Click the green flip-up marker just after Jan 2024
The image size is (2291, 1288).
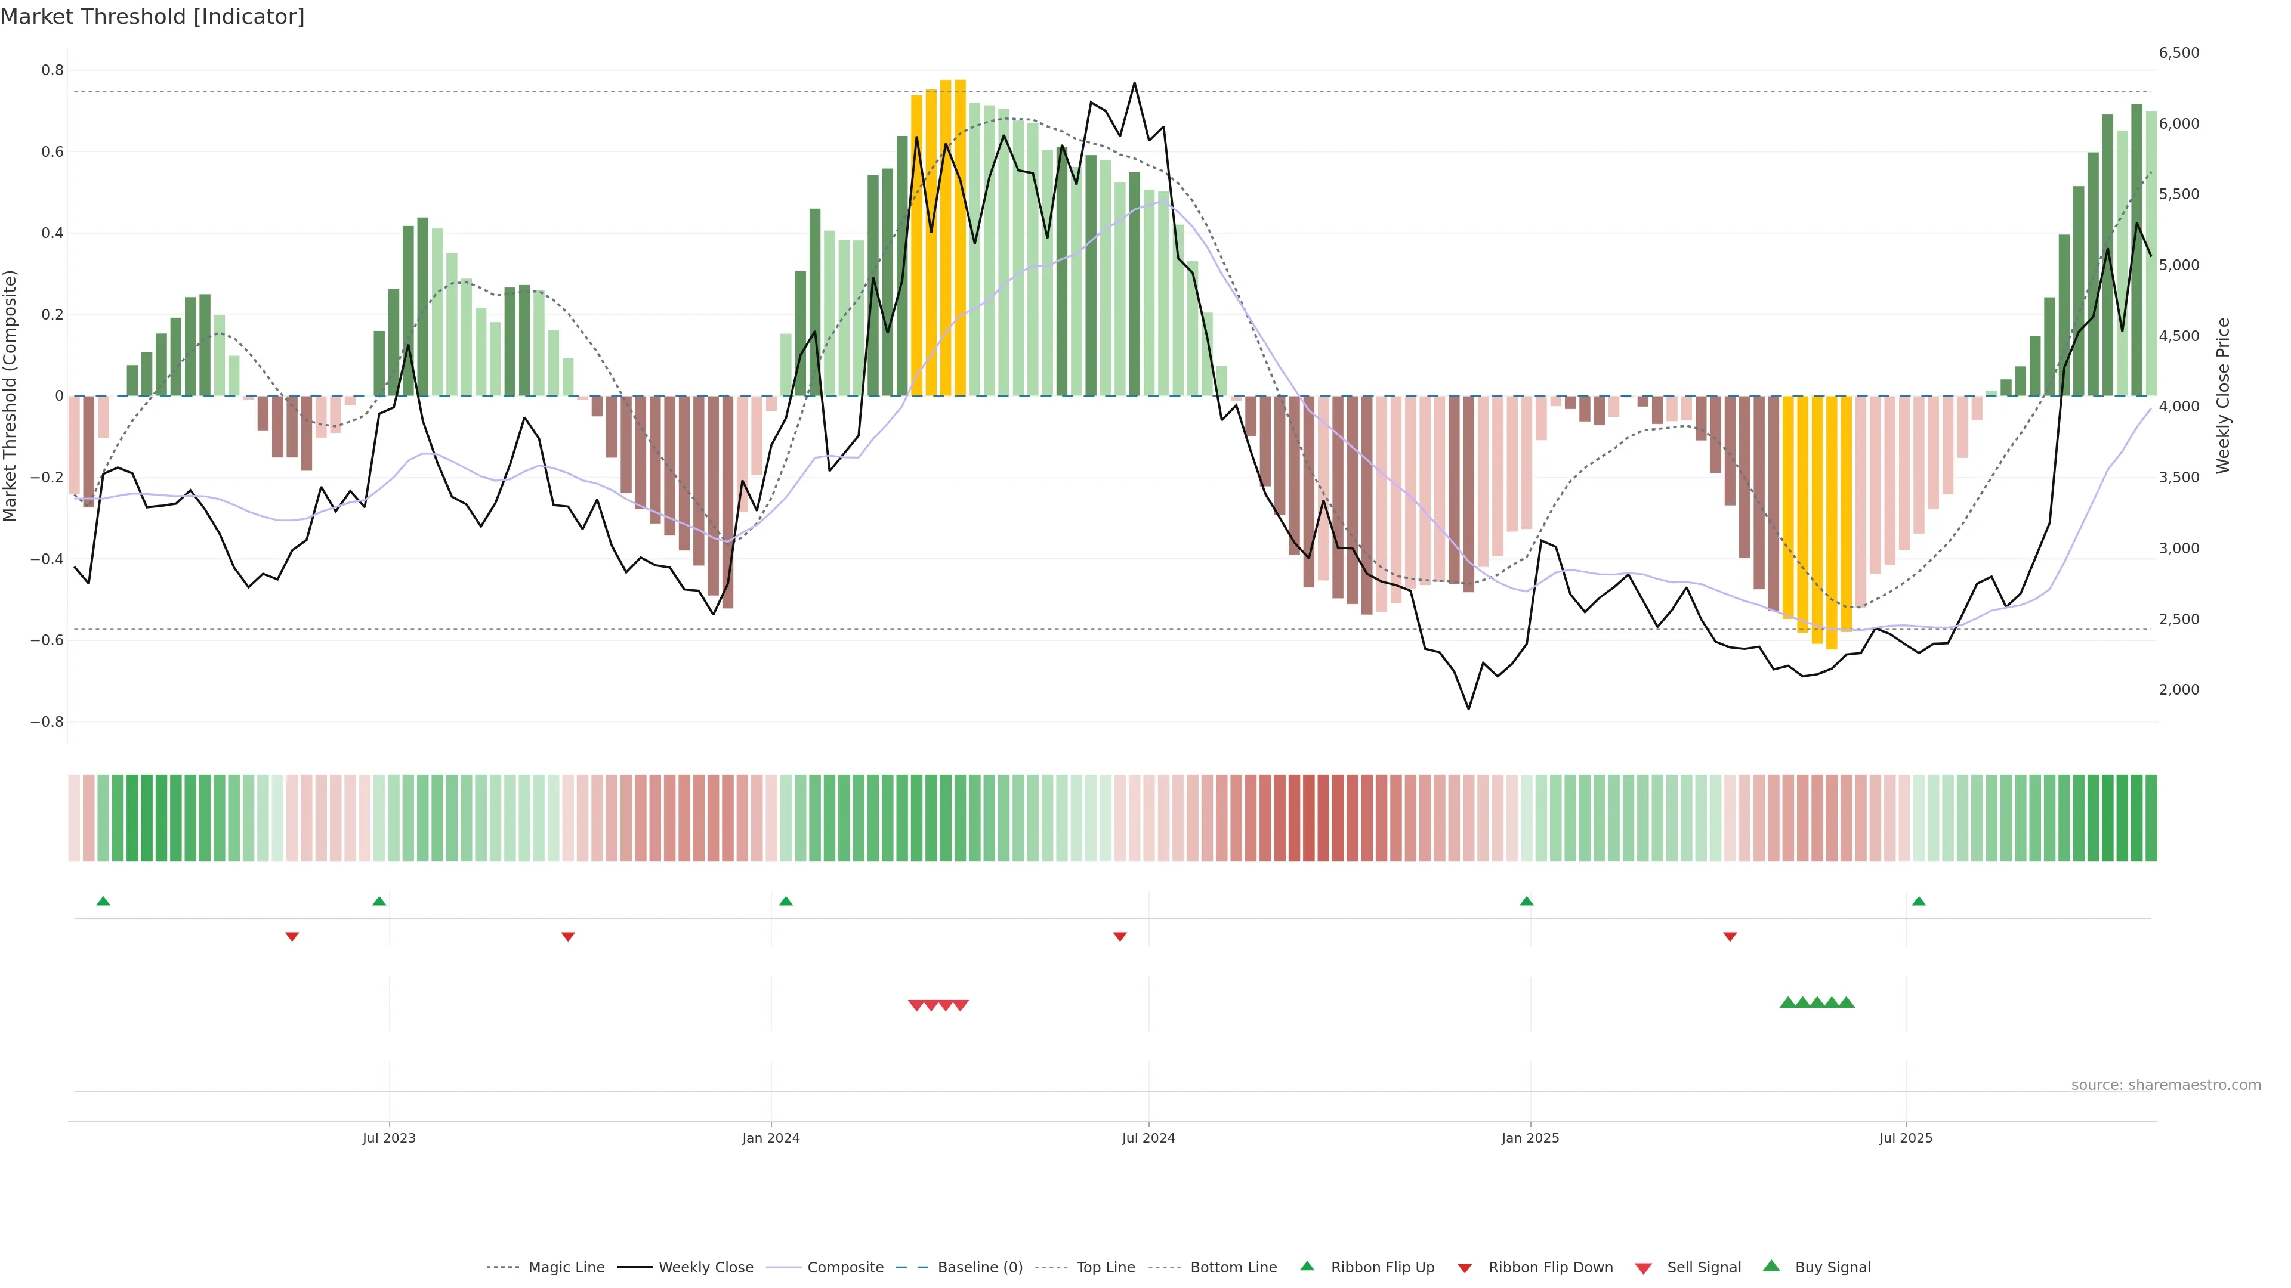pos(785,902)
